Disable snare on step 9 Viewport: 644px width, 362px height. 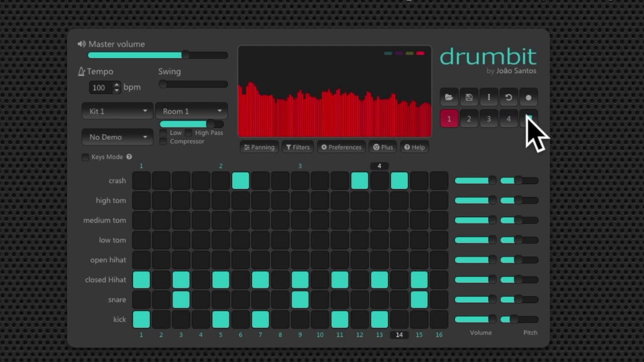pos(300,300)
